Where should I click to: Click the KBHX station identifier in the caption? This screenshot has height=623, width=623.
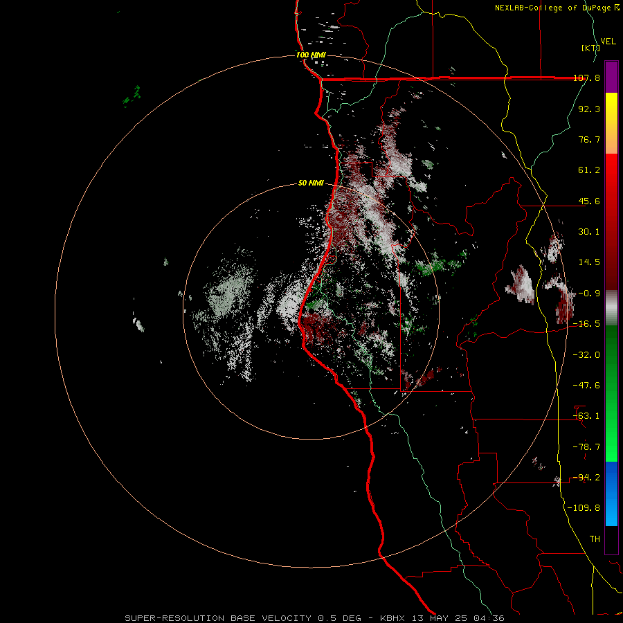click(x=392, y=618)
